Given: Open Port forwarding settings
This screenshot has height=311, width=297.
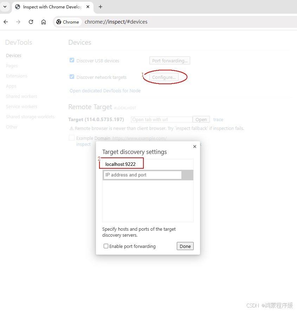Looking at the screenshot, I should (169, 61).
